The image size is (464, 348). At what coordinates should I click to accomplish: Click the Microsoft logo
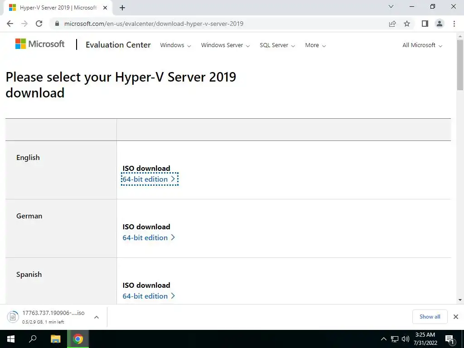(x=40, y=44)
